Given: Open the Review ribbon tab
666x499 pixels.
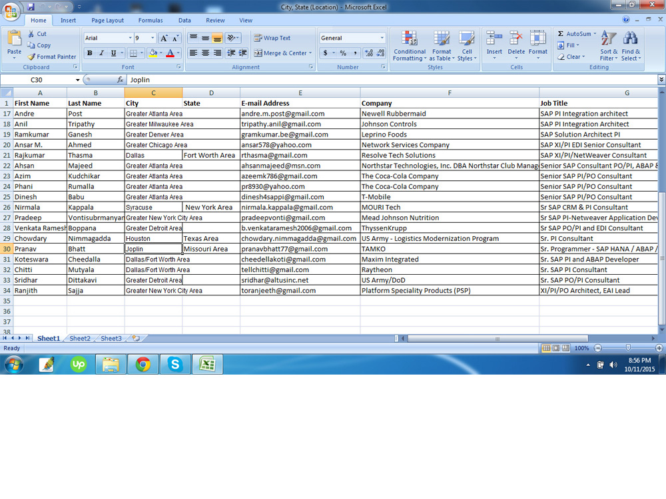Looking at the screenshot, I should (x=215, y=21).
